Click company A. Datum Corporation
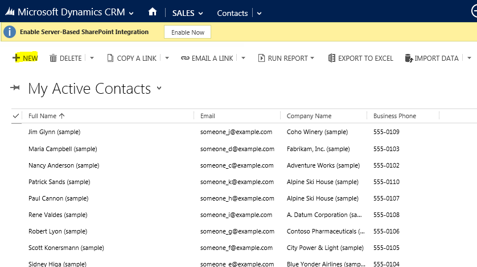The height and width of the screenshot is (267, 477). coord(324,215)
